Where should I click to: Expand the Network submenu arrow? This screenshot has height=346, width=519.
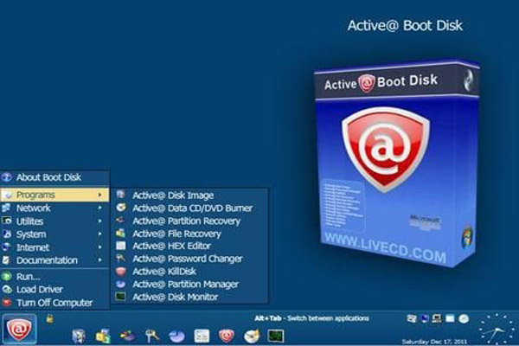pos(99,208)
